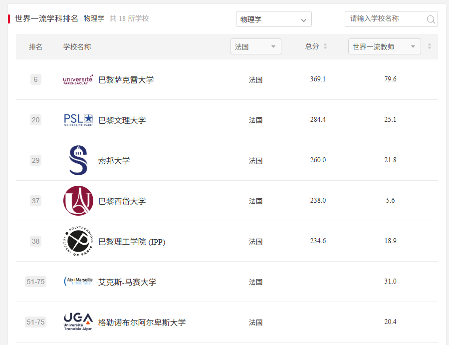The width and height of the screenshot is (449, 345).
Task: Toggle sort arrows beside 世界一流教师 dropdown
Action: pyautogui.click(x=430, y=46)
